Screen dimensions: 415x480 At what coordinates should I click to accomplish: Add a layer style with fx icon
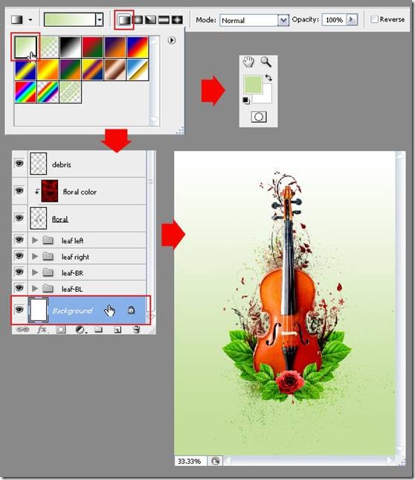pyautogui.click(x=42, y=330)
